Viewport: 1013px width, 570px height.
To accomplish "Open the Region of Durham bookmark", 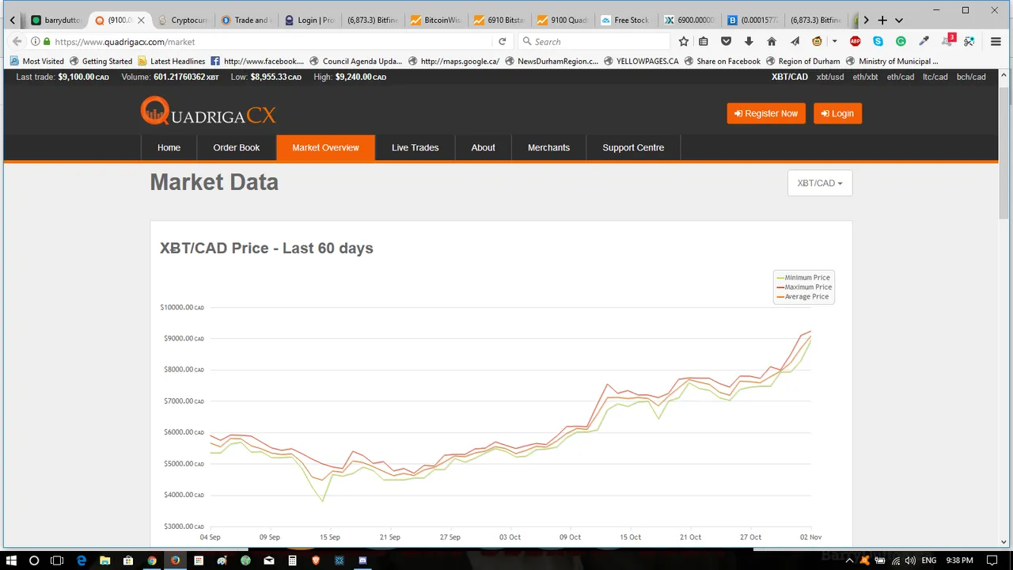I will coord(802,61).
